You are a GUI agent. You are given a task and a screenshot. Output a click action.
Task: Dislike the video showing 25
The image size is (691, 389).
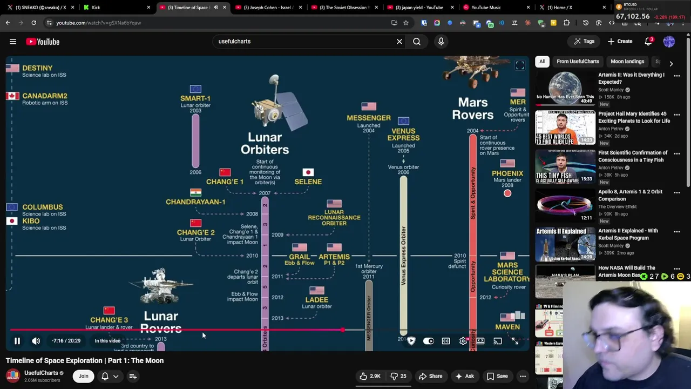point(399,376)
